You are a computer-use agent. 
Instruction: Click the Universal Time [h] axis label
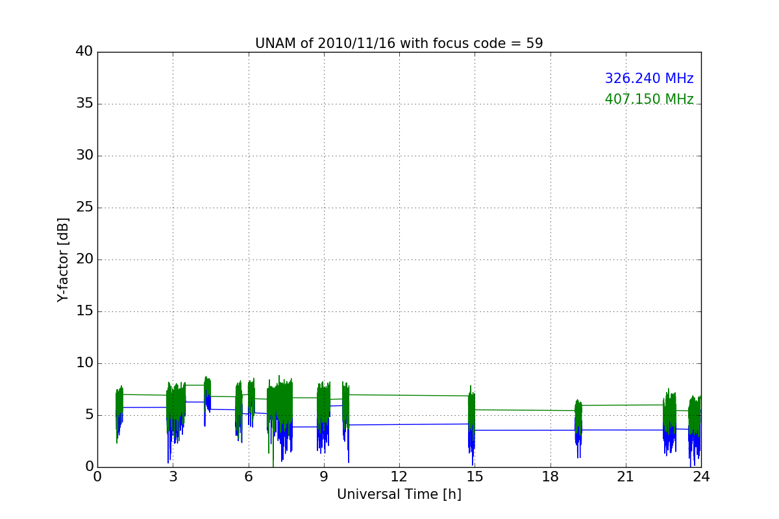(399, 494)
